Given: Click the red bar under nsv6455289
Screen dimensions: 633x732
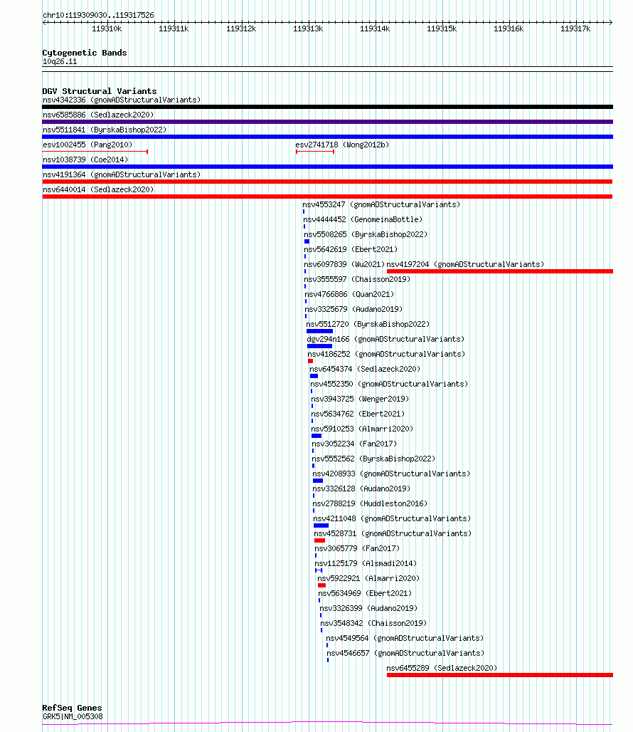Looking at the screenshot, I should point(500,674).
